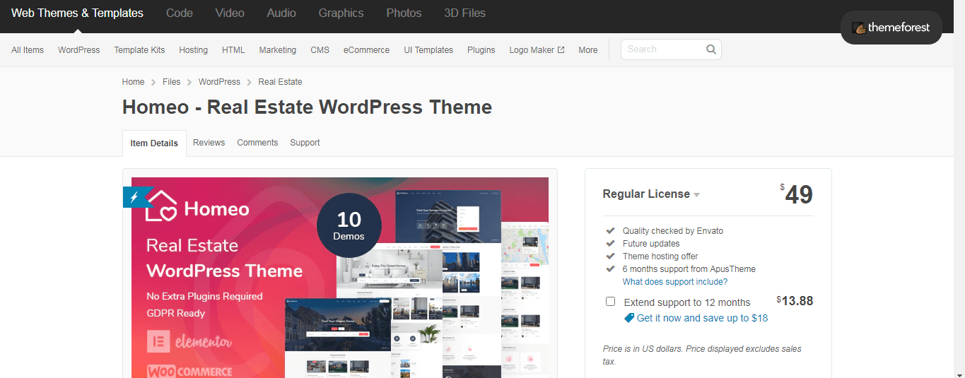965x378 pixels.
Task: Open the Template Kits category
Action: pos(139,50)
